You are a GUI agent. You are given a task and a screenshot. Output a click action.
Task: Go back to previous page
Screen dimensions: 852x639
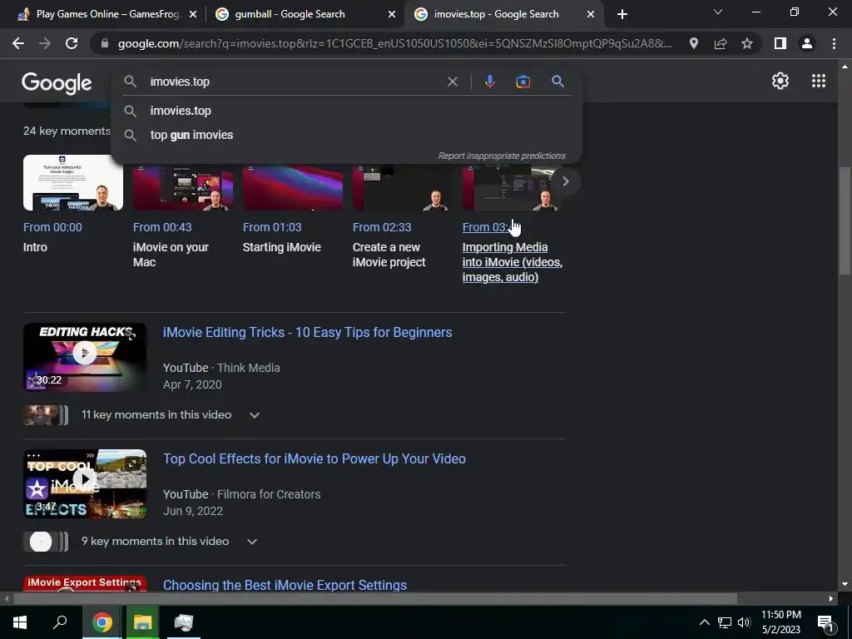coord(18,43)
